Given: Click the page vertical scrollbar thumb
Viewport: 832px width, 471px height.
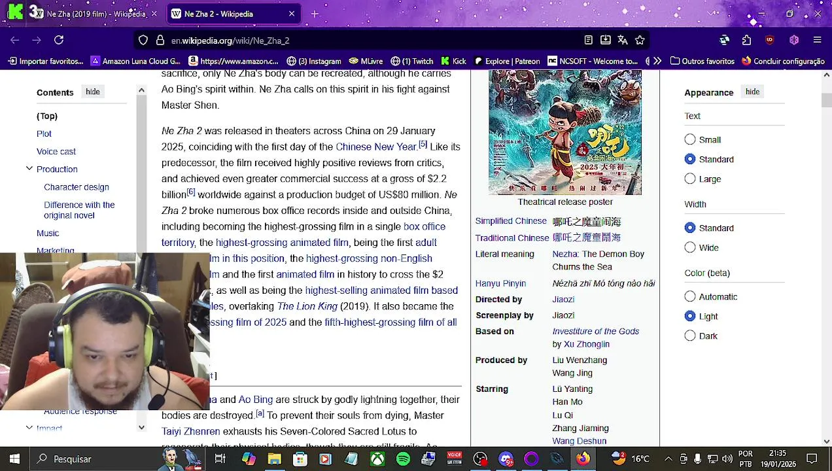Looking at the screenshot, I should pyautogui.click(x=827, y=100).
